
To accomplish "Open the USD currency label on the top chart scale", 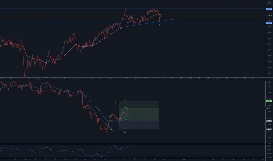I will [x=269, y=1].
